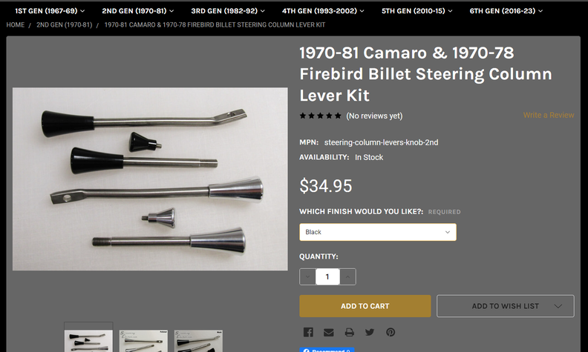Open the finish selection dropdown
The height and width of the screenshot is (352, 588).
point(377,232)
